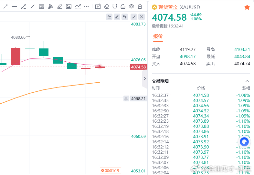Select the eraser tool
The width and height of the screenshot is (254, 175).
coord(106,6)
